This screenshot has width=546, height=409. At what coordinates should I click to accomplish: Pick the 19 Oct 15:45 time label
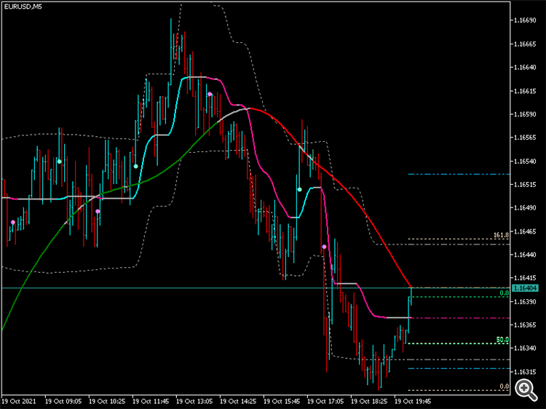(x=282, y=401)
